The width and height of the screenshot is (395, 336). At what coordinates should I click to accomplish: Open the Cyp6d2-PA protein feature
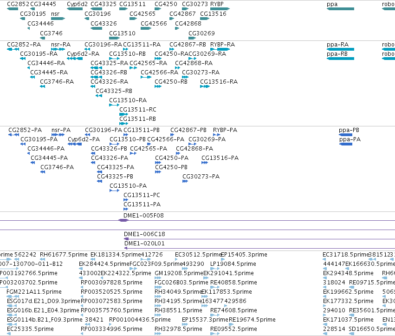(x=75, y=144)
